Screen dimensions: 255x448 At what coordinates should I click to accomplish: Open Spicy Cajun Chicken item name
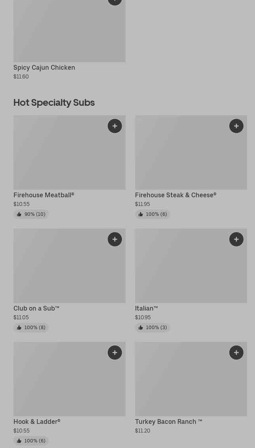click(x=44, y=67)
